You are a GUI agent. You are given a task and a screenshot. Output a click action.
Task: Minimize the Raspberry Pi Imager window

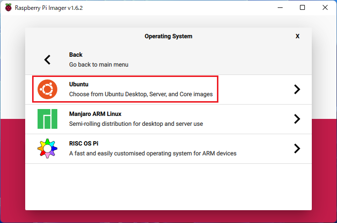pos(280,8)
